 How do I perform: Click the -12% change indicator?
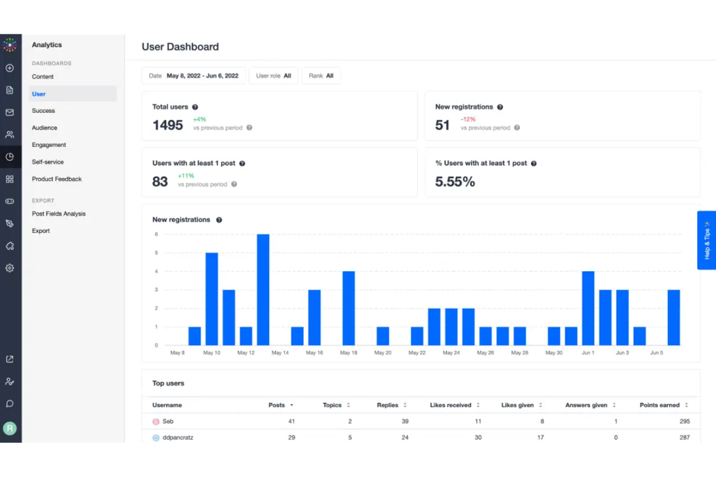[468, 119]
